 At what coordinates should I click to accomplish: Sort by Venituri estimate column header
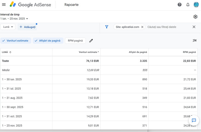coord(89,52)
